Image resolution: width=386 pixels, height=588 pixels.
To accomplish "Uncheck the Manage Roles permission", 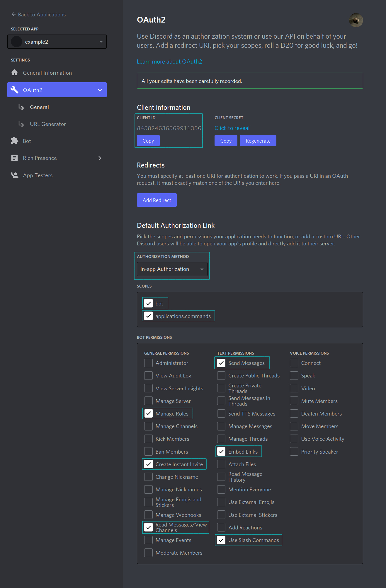I will pos(149,413).
